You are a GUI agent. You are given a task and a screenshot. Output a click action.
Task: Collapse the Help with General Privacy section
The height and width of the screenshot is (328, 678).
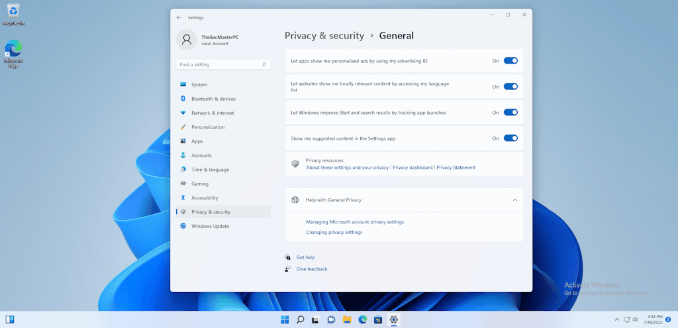514,200
